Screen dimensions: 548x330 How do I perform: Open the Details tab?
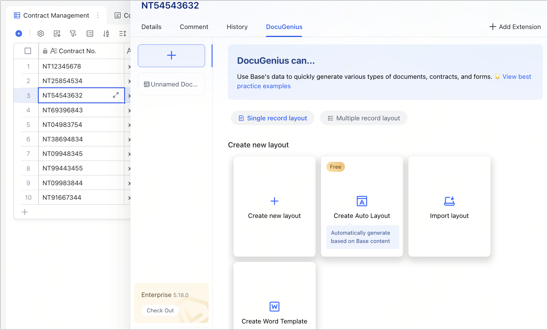pyautogui.click(x=151, y=27)
